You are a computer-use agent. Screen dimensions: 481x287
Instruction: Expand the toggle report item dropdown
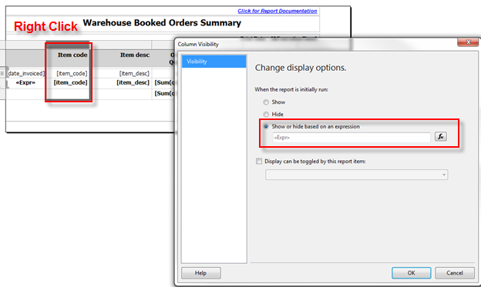coord(356,175)
